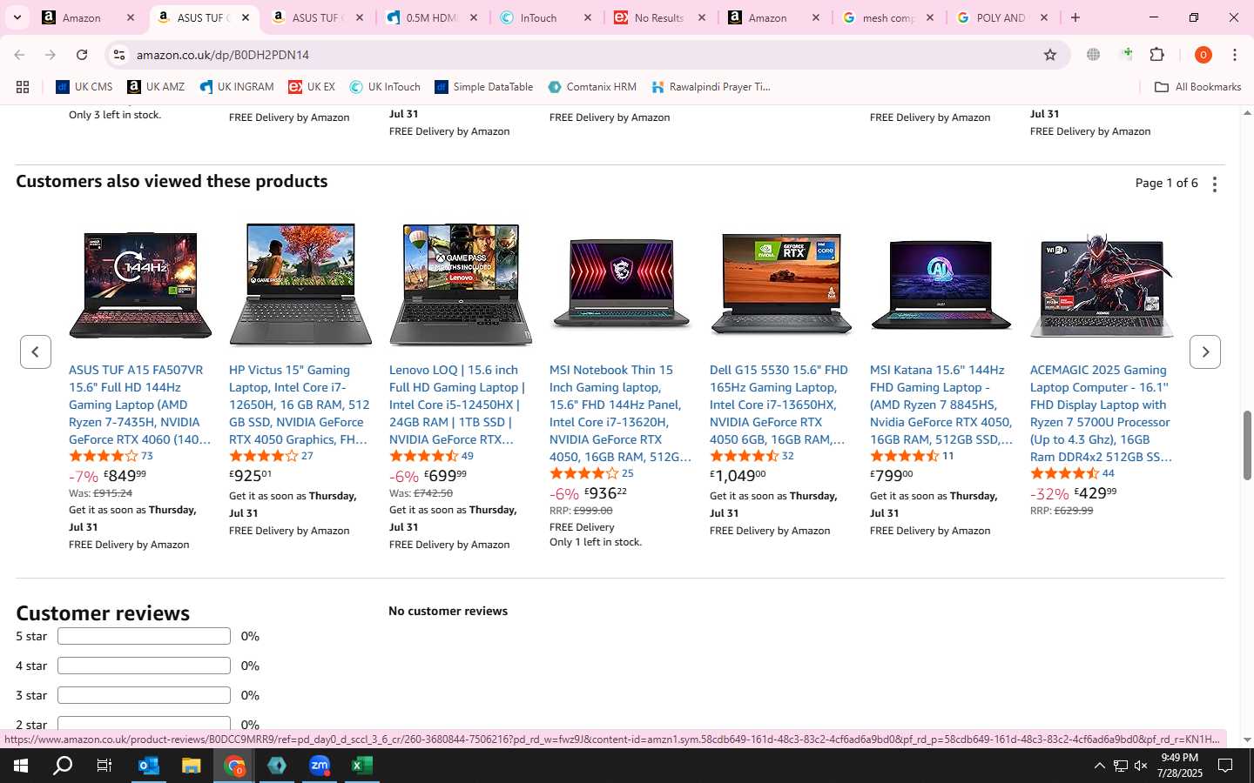Open the Extensions puzzle icon
The image size is (1254, 783).
(1157, 55)
